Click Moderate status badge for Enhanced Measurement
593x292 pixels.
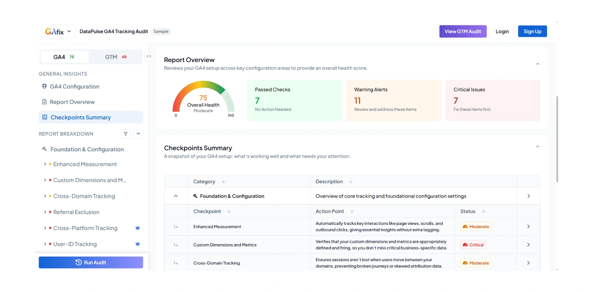[476, 227]
